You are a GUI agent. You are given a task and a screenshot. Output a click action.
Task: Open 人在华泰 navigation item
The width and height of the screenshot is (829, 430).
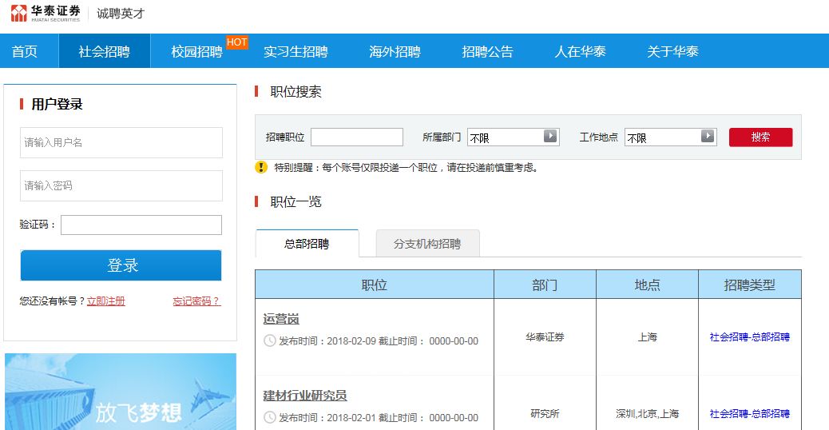pyautogui.click(x=580, y=51)
